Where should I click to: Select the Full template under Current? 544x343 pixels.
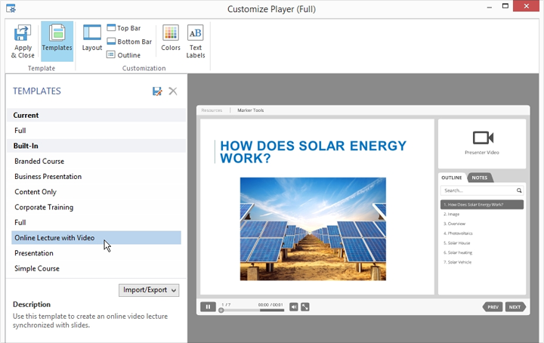coord(96,131)
